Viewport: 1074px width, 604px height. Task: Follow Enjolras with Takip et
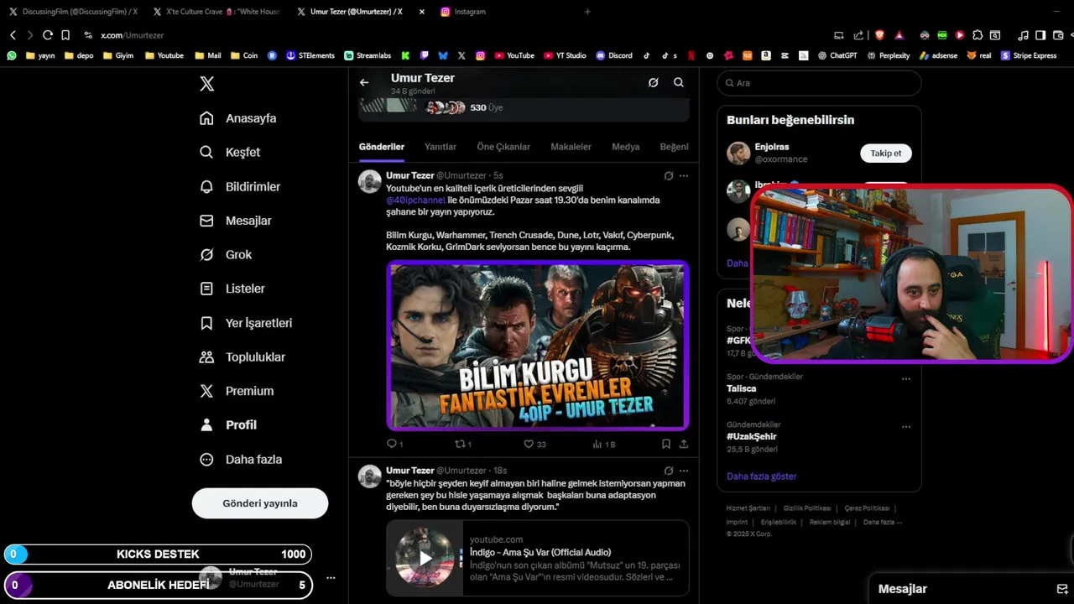pyautogui.click(x=885, y=154)
